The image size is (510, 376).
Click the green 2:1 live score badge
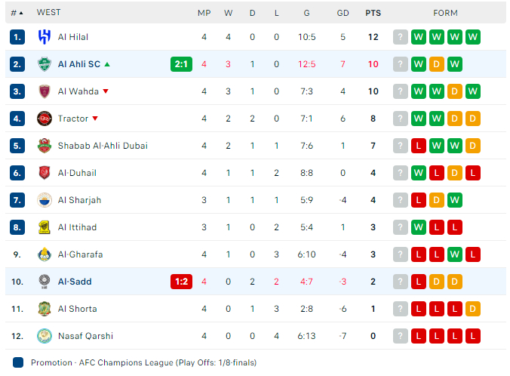tap(181, 64)
